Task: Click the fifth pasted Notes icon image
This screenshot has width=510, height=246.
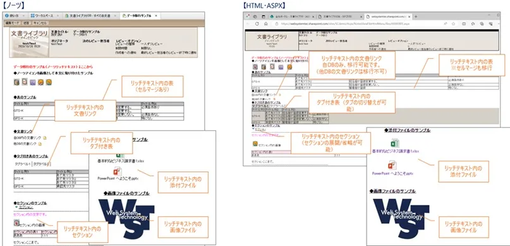Action: tap(49, 82)
